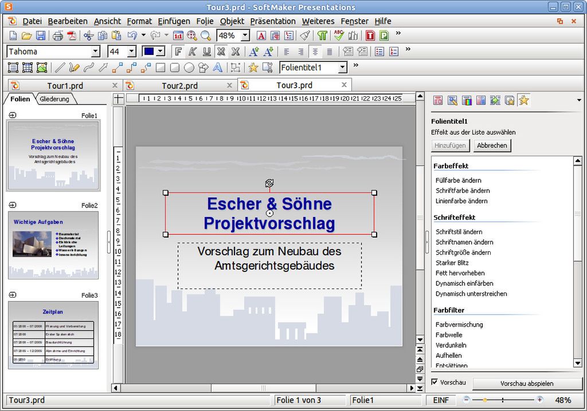The height and width of the screenshot is (411, 587).
Task: Switch to the Gliederung tab
Action: [x=54, y=99]
